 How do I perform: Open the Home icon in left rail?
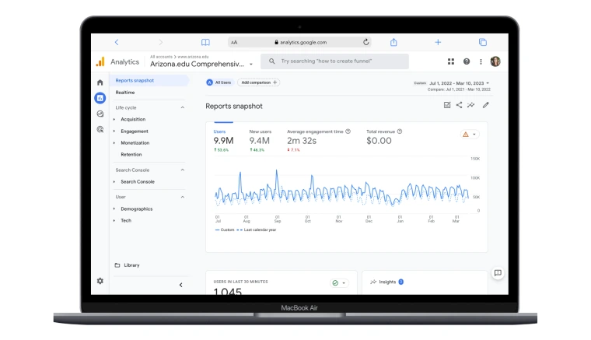100,82
